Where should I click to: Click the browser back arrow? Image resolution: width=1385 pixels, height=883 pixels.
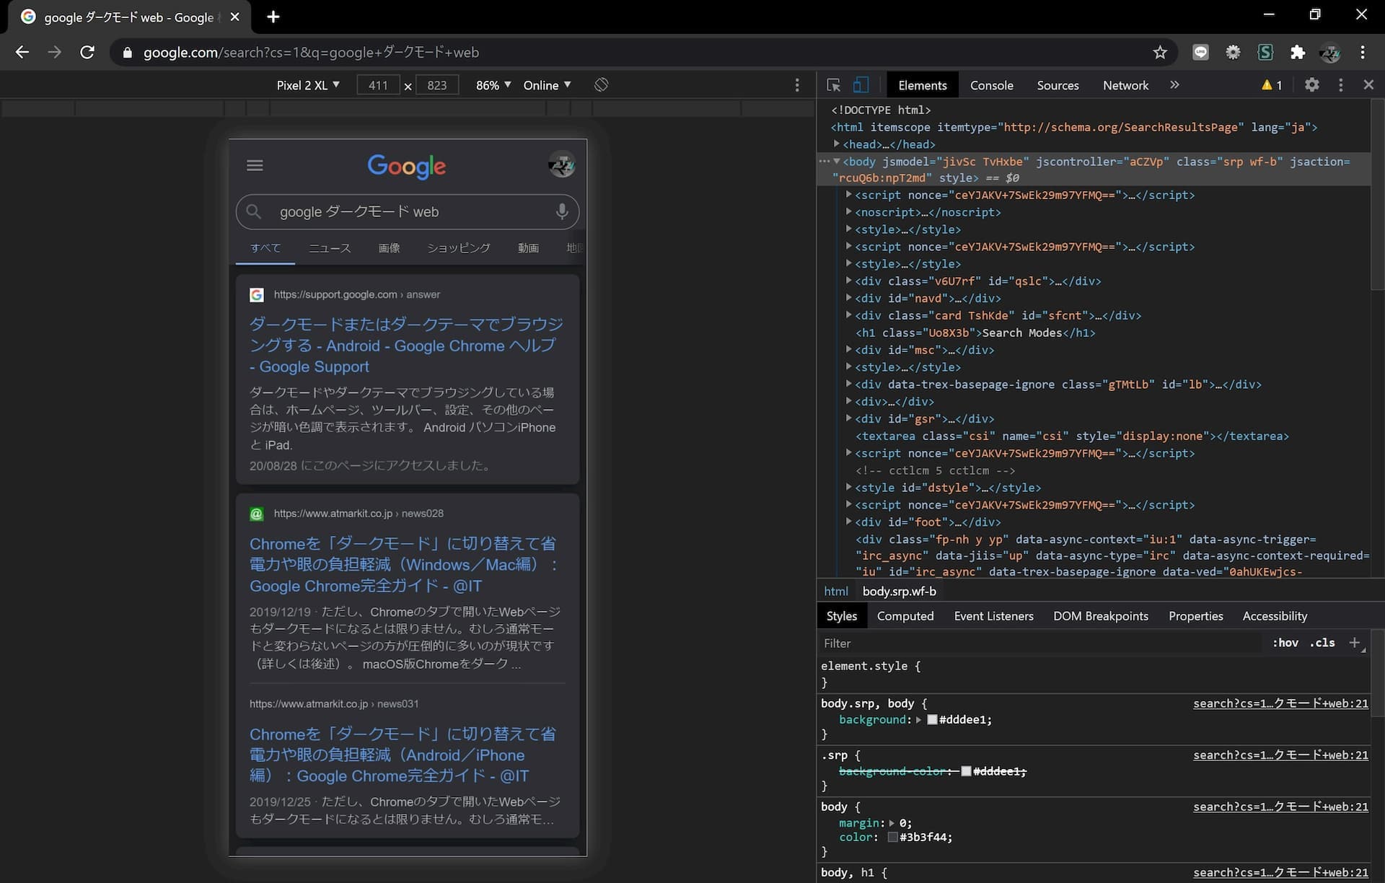[x=22, y=52]
